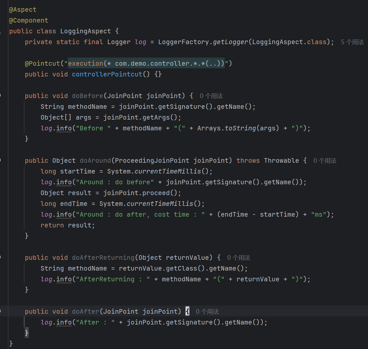Open the usages hint beside doAround method

pyautogui.click(x=325, y=161)
